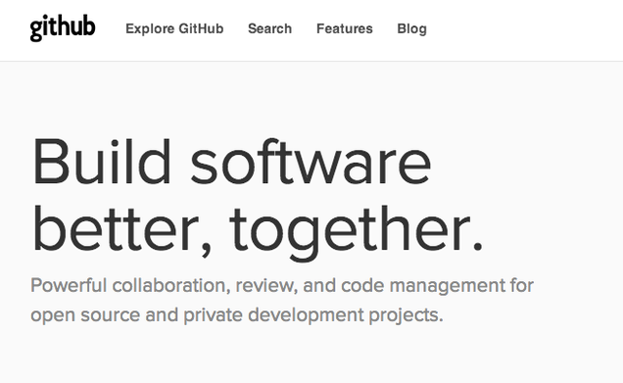Open the Features navigation link
Screen dimensions: 623x383
coord(345,28)
